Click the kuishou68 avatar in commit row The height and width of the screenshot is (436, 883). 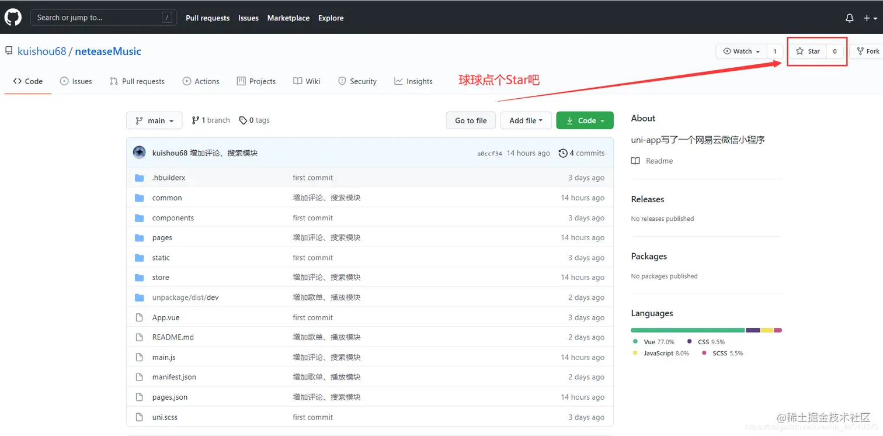[139, 153]
